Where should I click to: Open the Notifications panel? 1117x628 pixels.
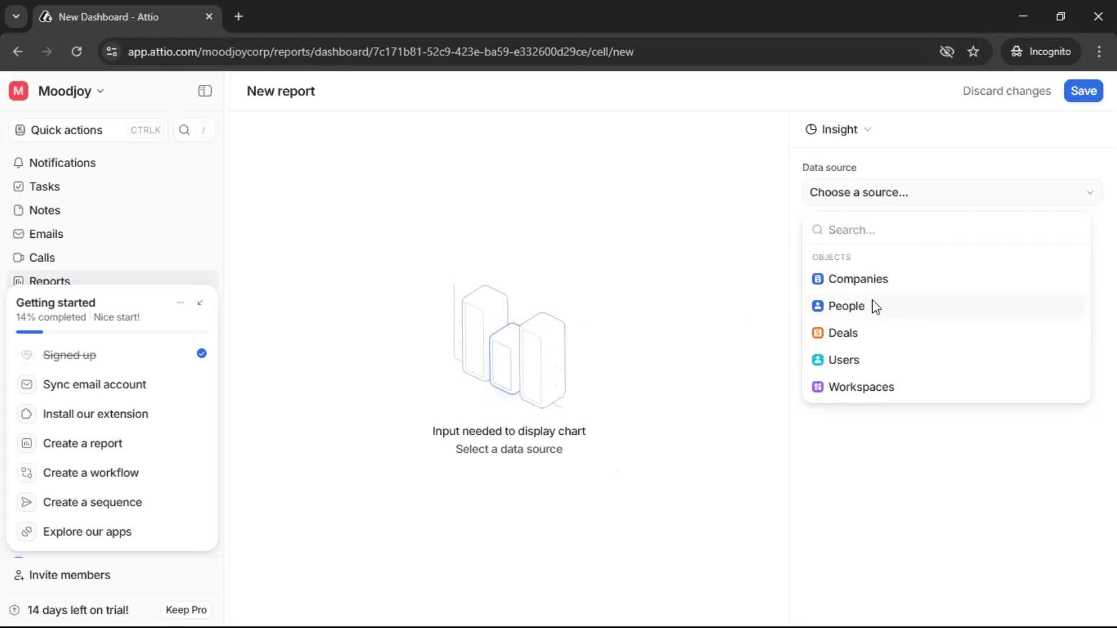pos(62,163)
